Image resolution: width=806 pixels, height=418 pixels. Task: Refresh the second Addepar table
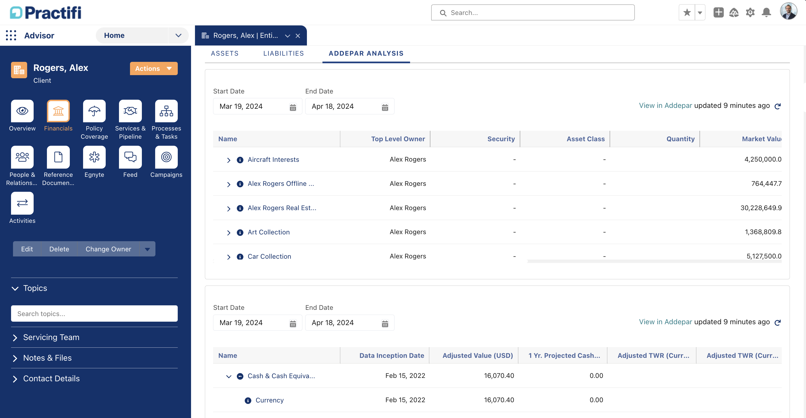[x=777, y=323]
